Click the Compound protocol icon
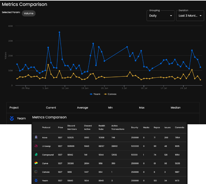Screen dimensions: 206x184 tap(36, 155)
